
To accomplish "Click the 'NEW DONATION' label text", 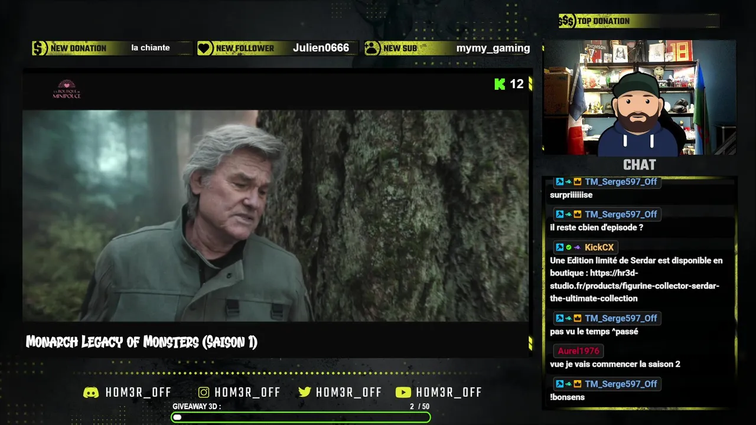I will click(x=79, y=48).
